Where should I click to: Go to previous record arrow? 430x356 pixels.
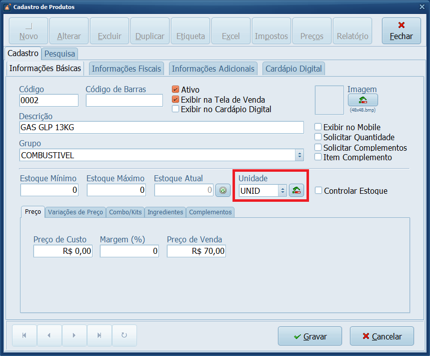coord(49,335)
